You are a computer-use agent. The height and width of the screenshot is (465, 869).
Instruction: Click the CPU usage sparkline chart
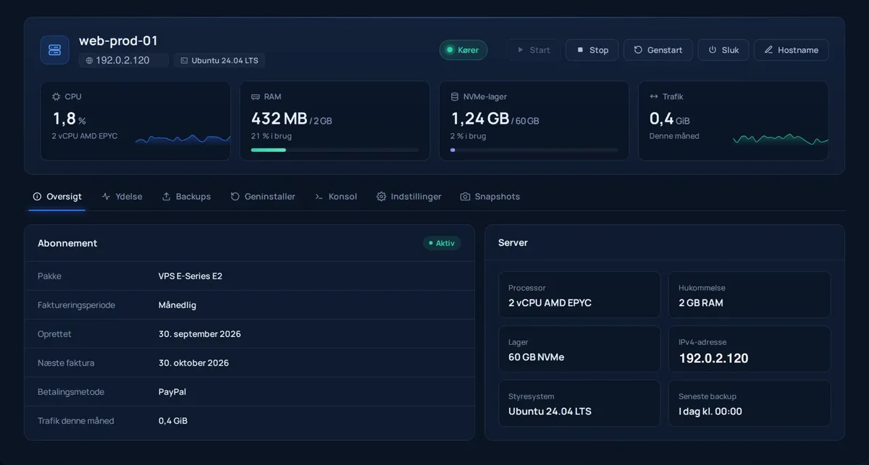click(x=182, y=139)
